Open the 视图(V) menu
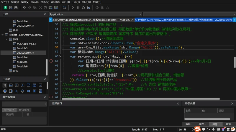Image resolution: width=236 pixels, height=132 pixels. [25, 2]
